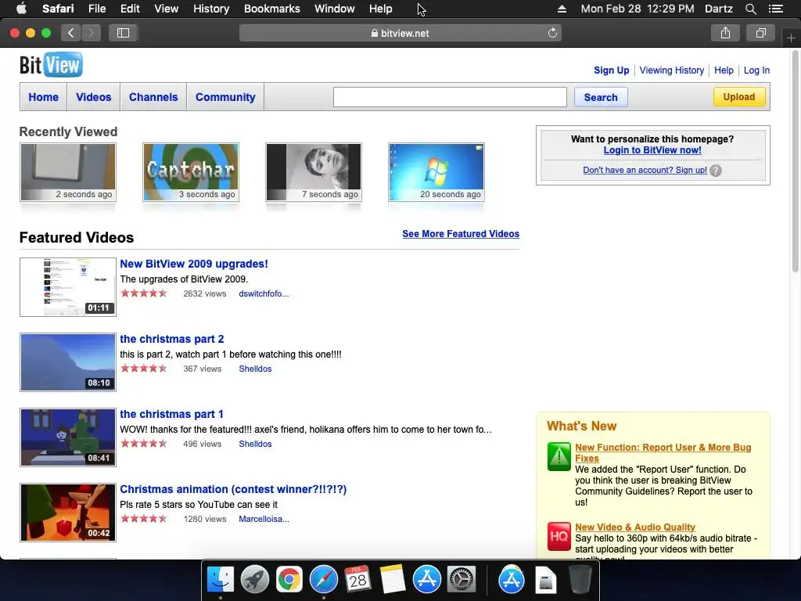The height and width of the screenshot is (601, 801).
Task: Open a new tab with plus button
Action: pos(791,38)
